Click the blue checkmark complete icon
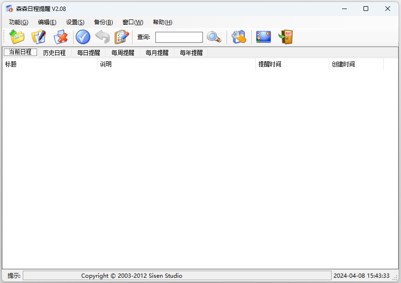This screenshot has height=283, width=401. 83,37
